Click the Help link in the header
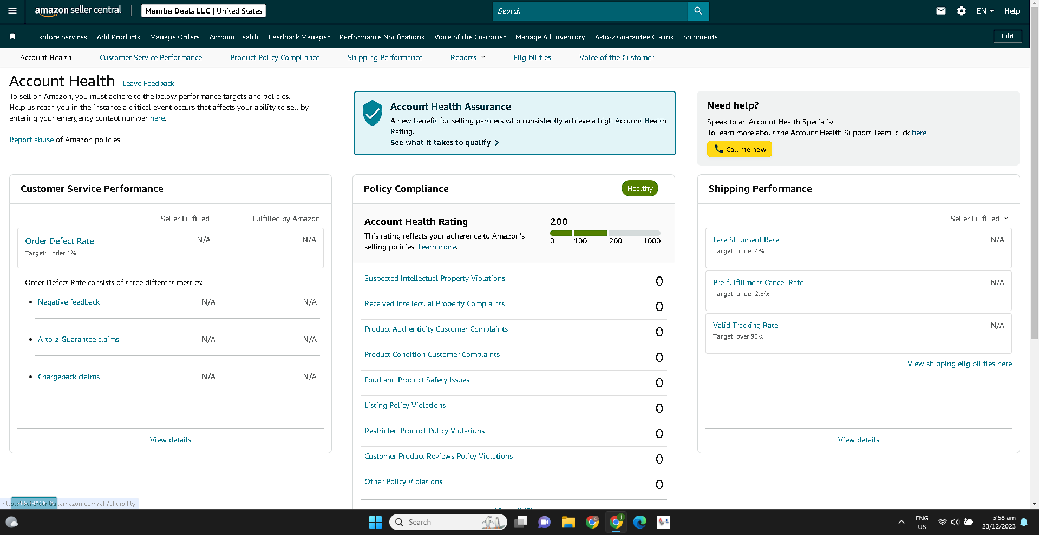Screen dimensions: 1039x535 pyautogui.click(x=1012, y=11)
